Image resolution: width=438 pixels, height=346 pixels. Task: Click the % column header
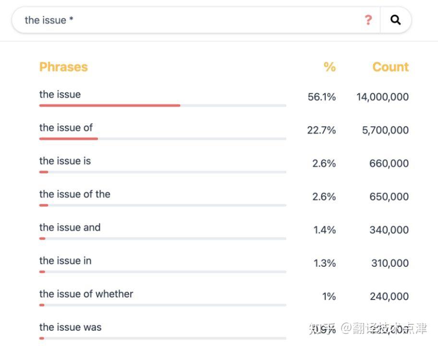pos(329,67)
